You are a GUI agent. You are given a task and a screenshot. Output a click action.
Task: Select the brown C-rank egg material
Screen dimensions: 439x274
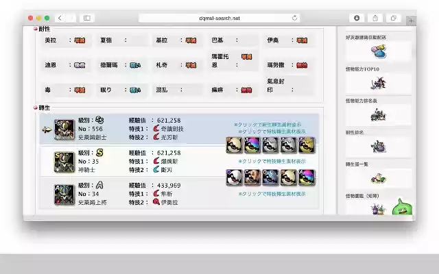252,177
